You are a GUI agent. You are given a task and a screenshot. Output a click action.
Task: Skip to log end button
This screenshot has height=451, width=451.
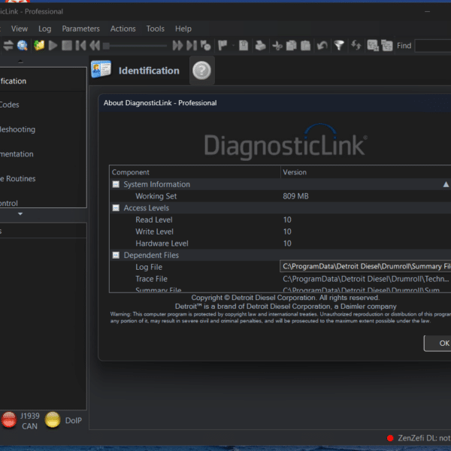(x=192, y=45)
